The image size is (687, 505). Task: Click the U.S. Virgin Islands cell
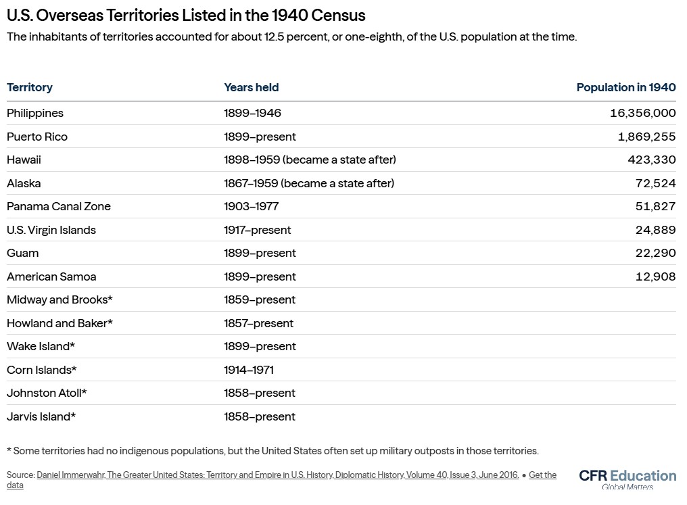pos(51,230)
